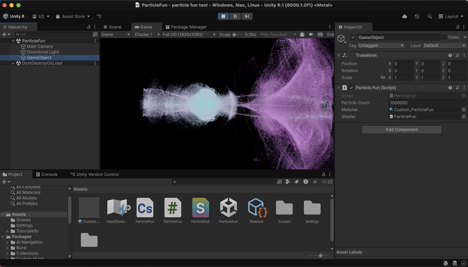
Task: Toggle favorites star filter in Project
Action: (x=315, y=182)
